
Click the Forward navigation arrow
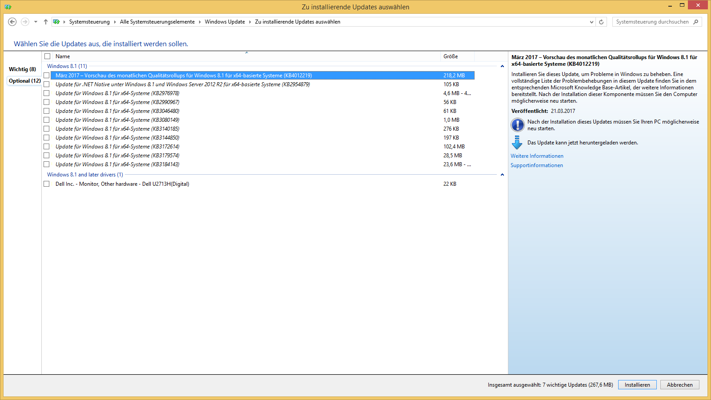pos(25,22)
